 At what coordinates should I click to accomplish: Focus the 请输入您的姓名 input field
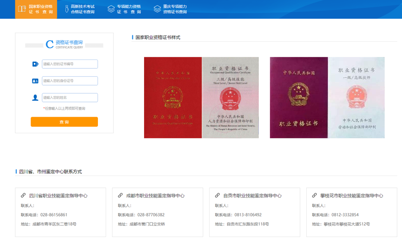pos(70,97)
